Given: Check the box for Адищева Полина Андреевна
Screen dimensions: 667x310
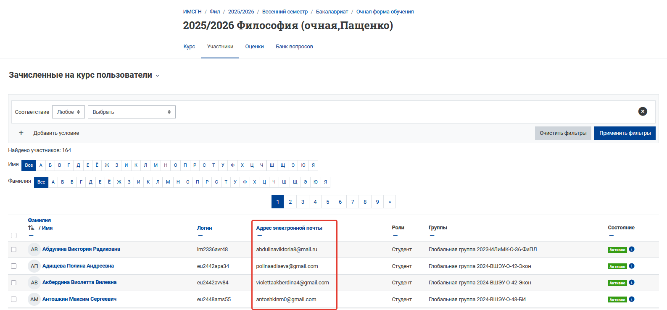Looking at the screenshot, I should [13, 266].
